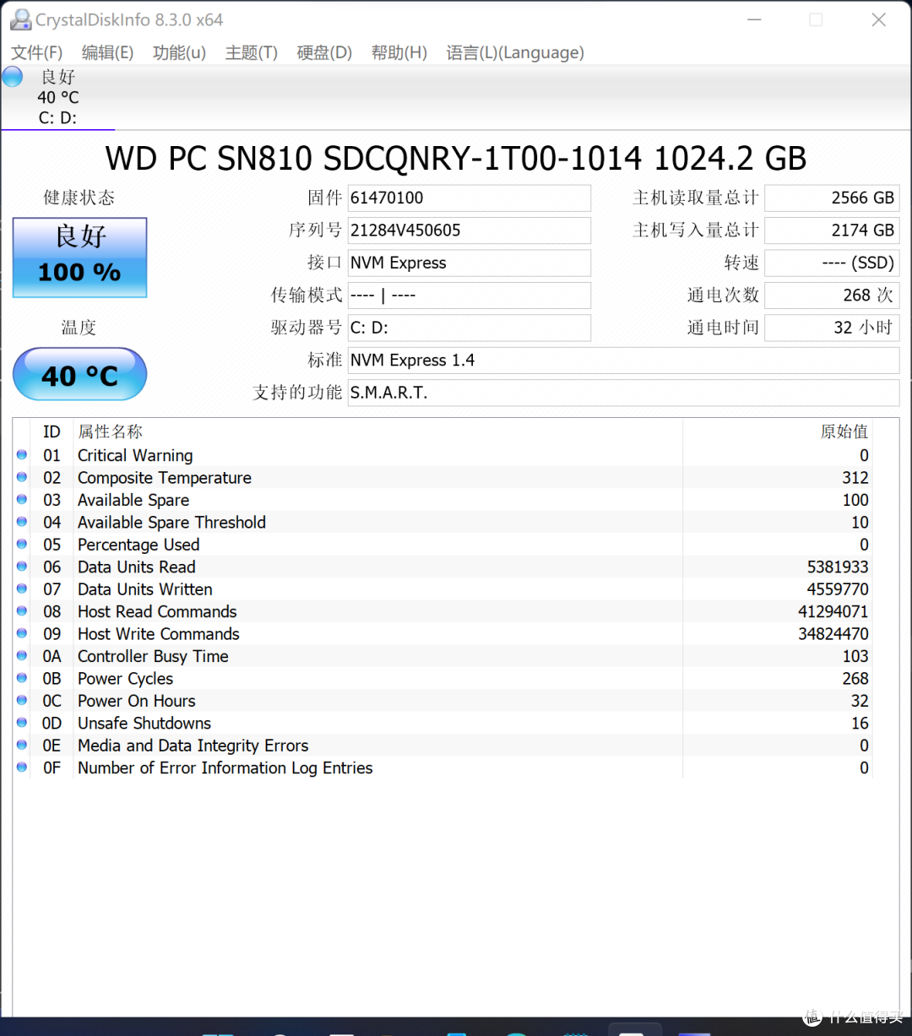912x1036 pixels.
Task: Click the 通电次数 field showing 268 次
Action: tap(832, 296)
